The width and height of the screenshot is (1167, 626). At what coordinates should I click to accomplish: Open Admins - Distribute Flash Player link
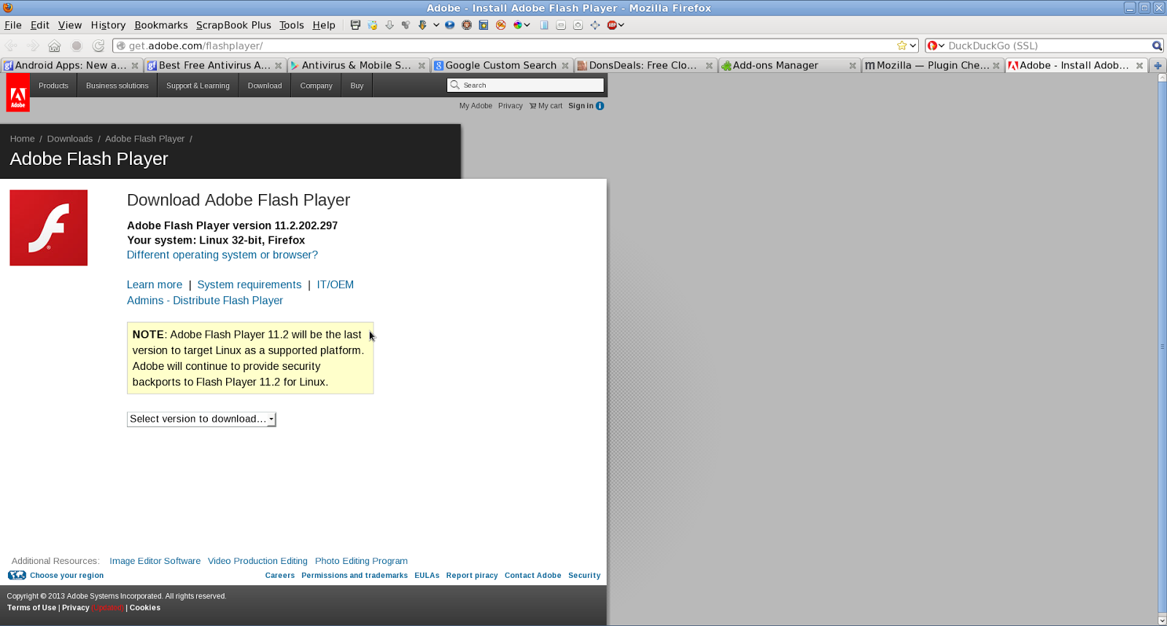coord(205,301)
